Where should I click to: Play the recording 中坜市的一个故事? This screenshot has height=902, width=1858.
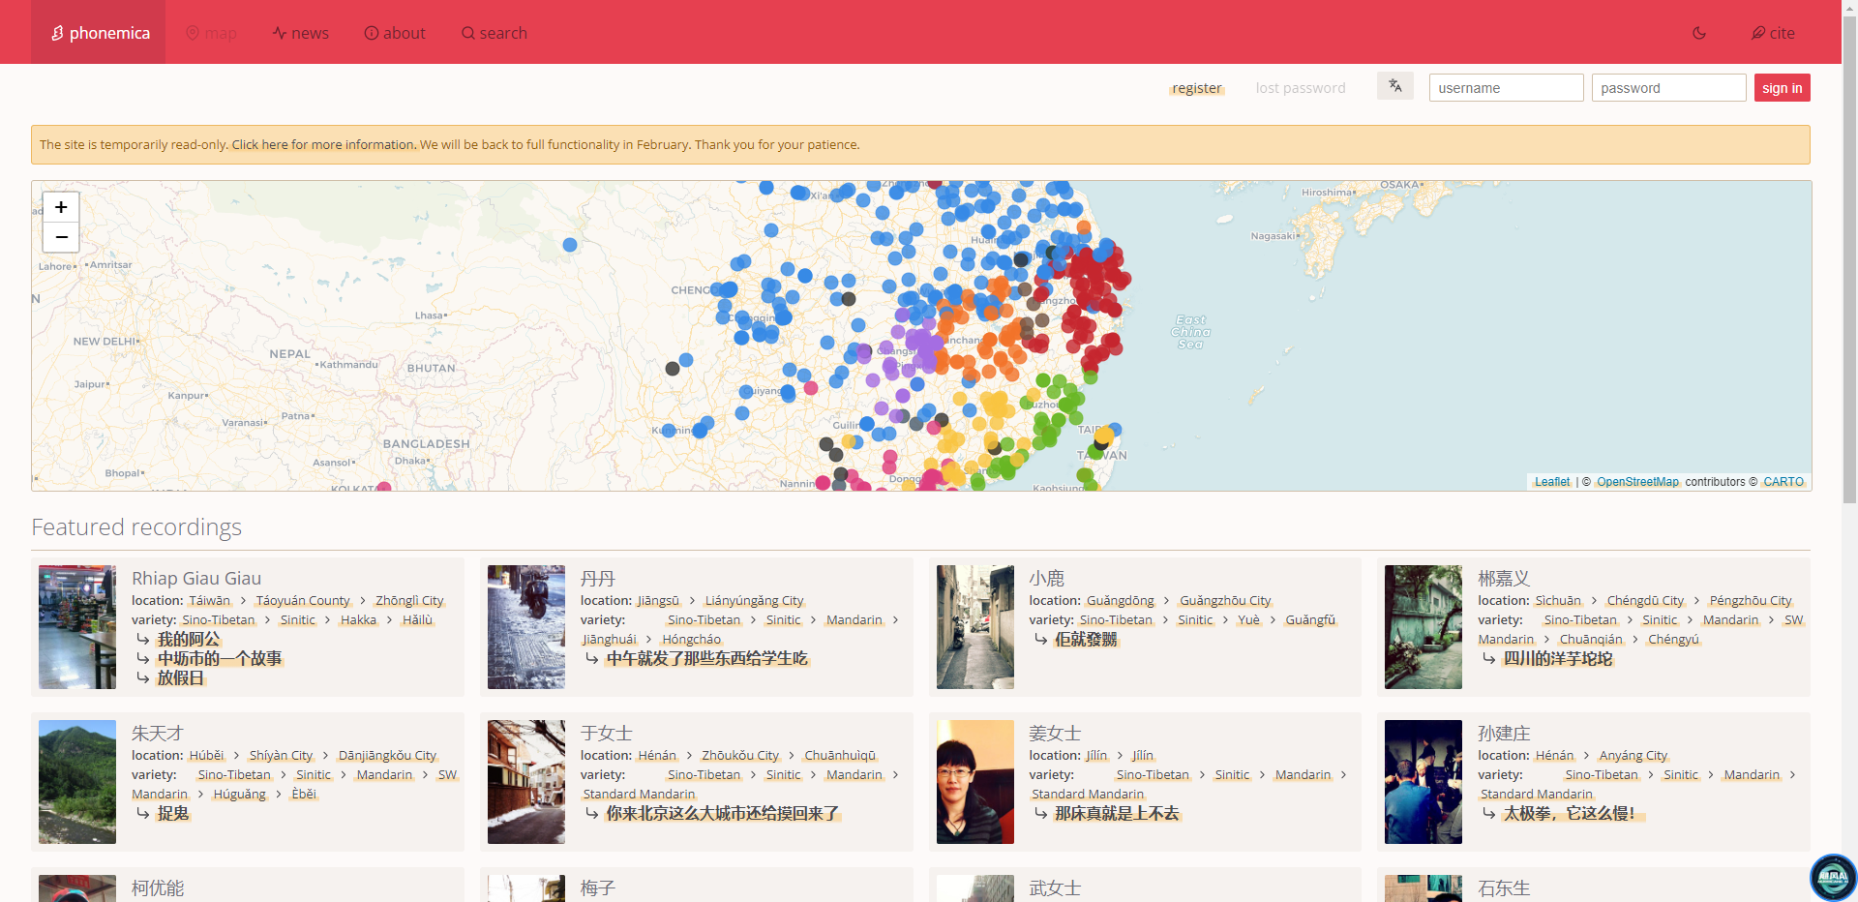(x=220, y=659)
